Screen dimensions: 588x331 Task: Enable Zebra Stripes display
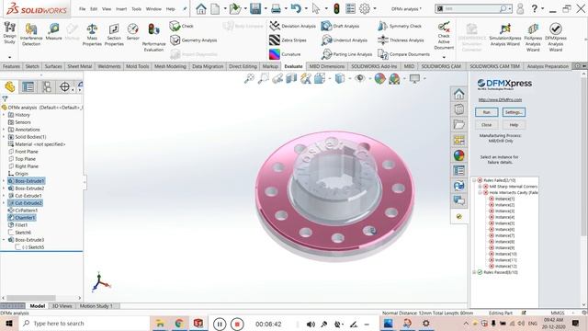tap(288, 40)
